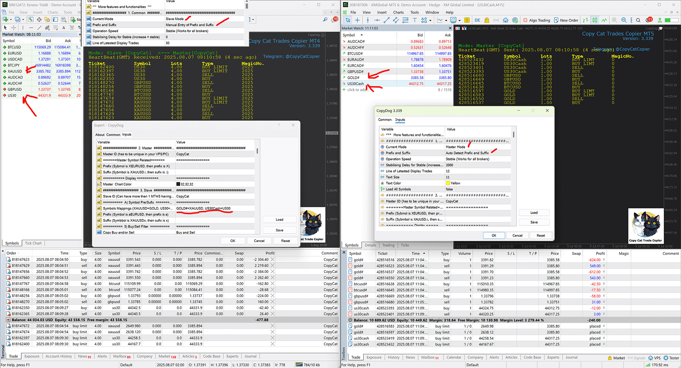Collapse the MT5 balance summary row
This screenshot has height=368, width=681.
pos(350,320)
